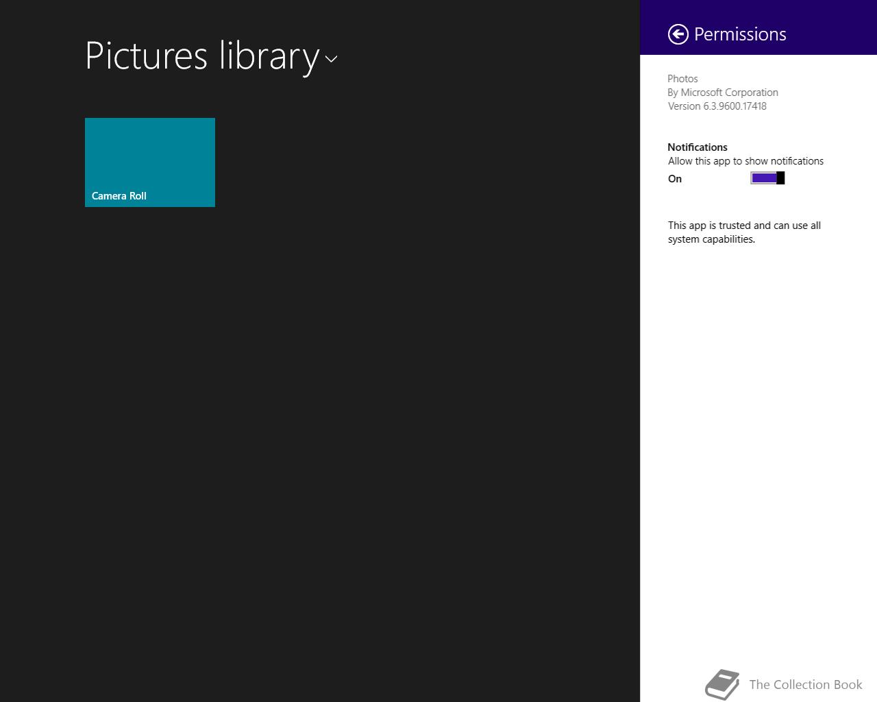Image resolution: width=877 pixels, height=702 pixels.
Task: Click the Version 6.3.9600.17418 text
Action: point(717,106)
